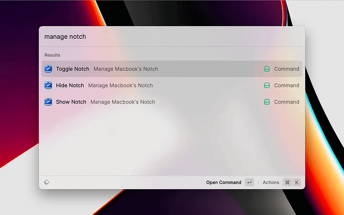This screenshot has height=215, width=344.
Task: Click the ⌘ key icon next to Actions
Action: coord(287,183)
